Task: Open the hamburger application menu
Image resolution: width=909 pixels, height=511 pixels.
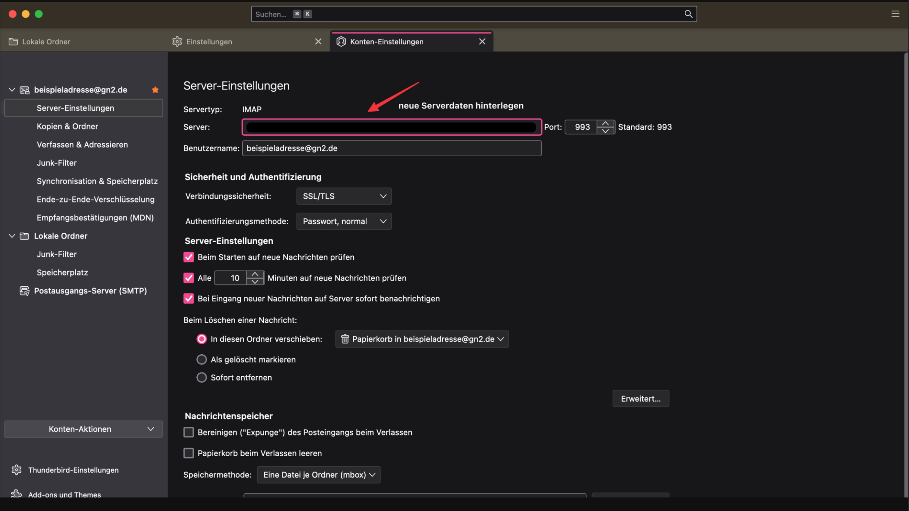Action: (x=895, y=14)
